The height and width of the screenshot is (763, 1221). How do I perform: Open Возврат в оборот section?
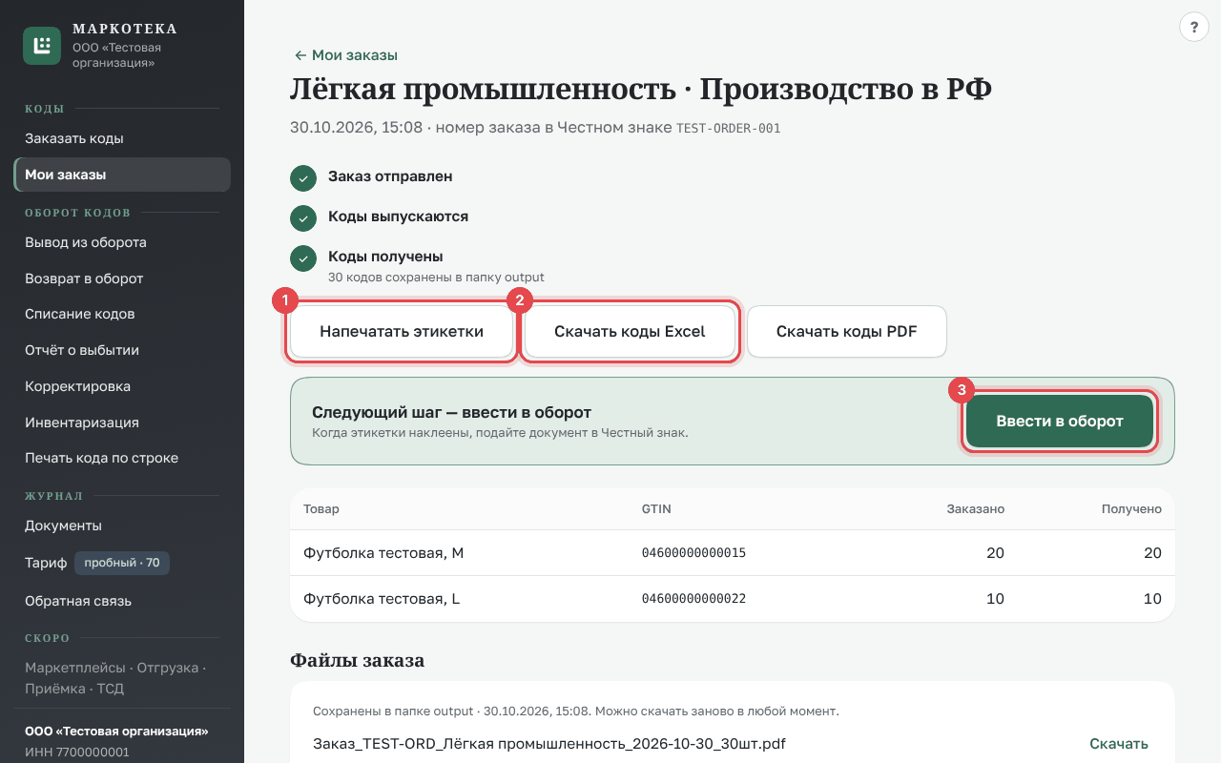(122, 278)
